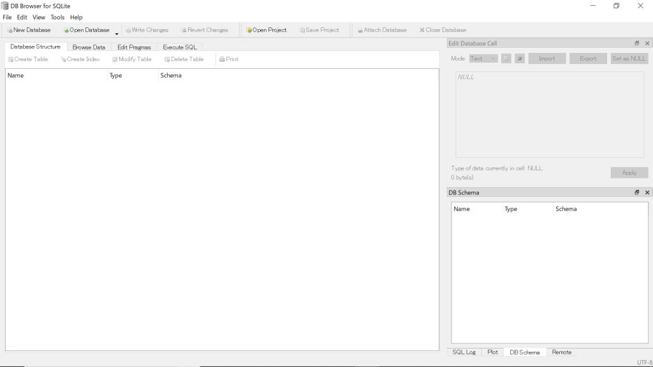The height and width of the screenshot is (367, 653).
Task: Open the Tools menu
Action: [x=57, y=17]
